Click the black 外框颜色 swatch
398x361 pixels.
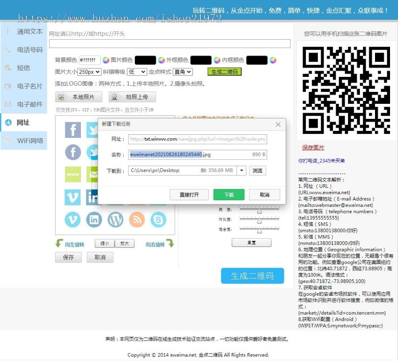coord(201,60)
